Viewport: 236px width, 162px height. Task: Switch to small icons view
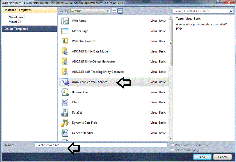(114, 11)
